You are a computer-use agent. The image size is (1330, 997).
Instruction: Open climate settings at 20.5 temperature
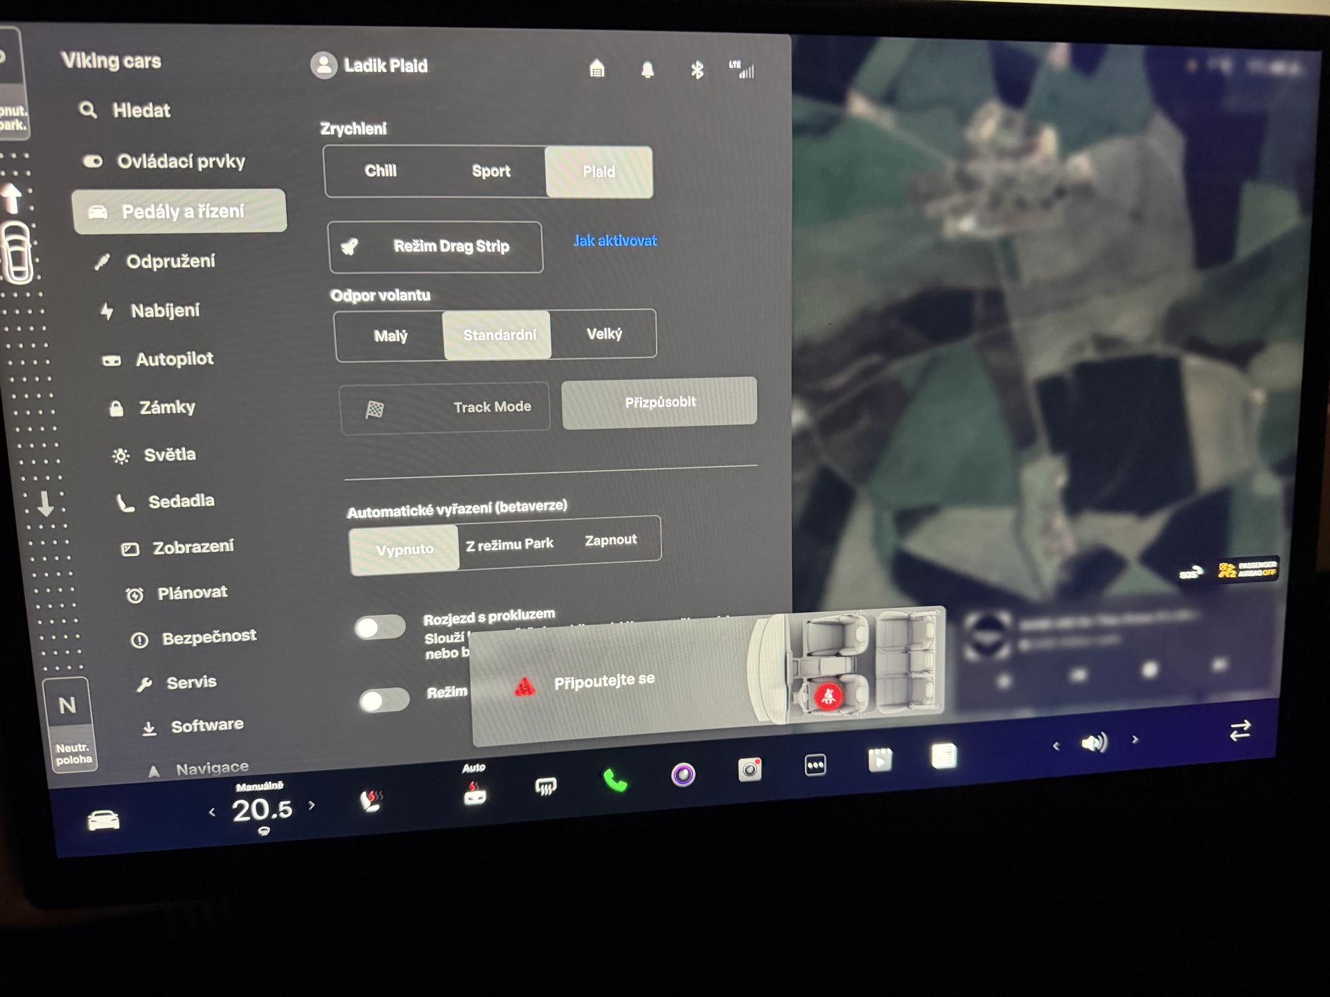[x=262, y=809]
